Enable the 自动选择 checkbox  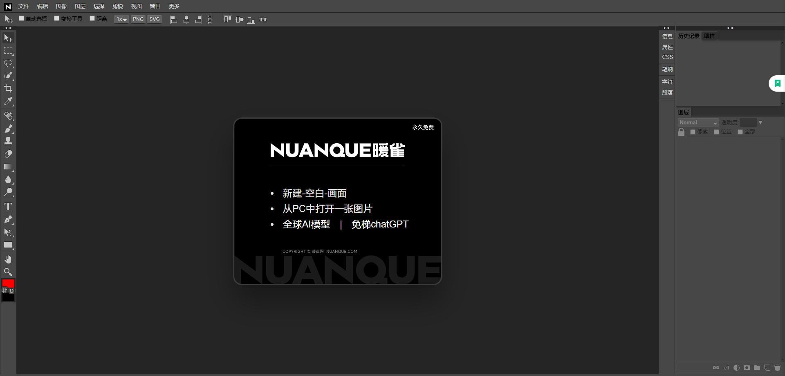pyautogui.click(x=22, y=18)
